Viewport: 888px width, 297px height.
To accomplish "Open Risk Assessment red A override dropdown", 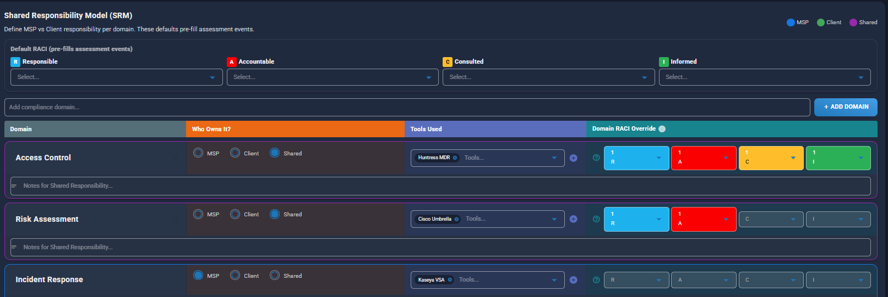I will click(x=704, y=219).
